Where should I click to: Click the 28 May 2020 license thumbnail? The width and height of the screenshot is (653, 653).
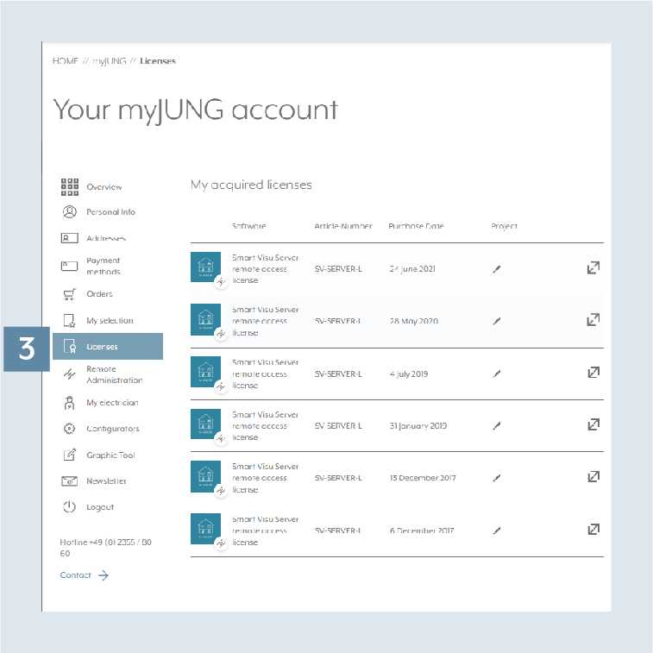pos(205,319)
